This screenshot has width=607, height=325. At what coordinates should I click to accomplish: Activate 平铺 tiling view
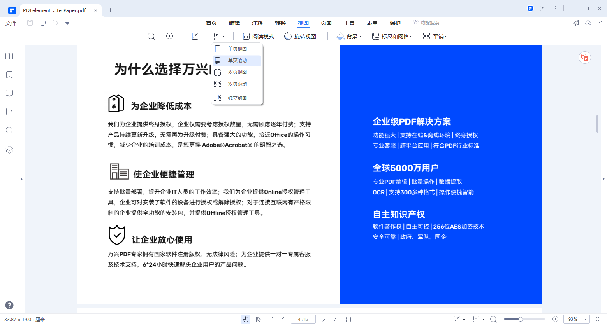[x=435, y=36]
